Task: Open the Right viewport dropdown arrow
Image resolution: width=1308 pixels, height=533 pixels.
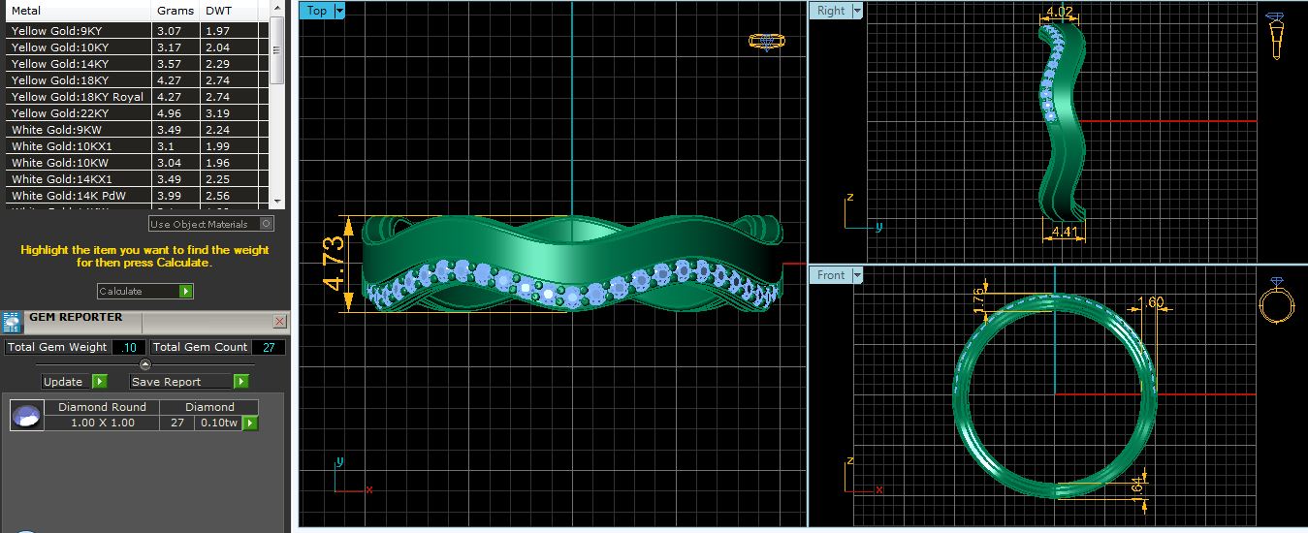Action: 854,11
